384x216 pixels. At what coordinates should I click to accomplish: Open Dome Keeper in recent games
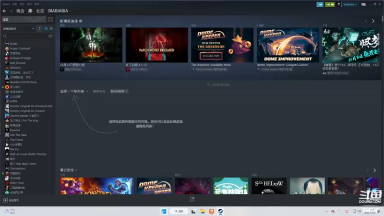point(154,186)
